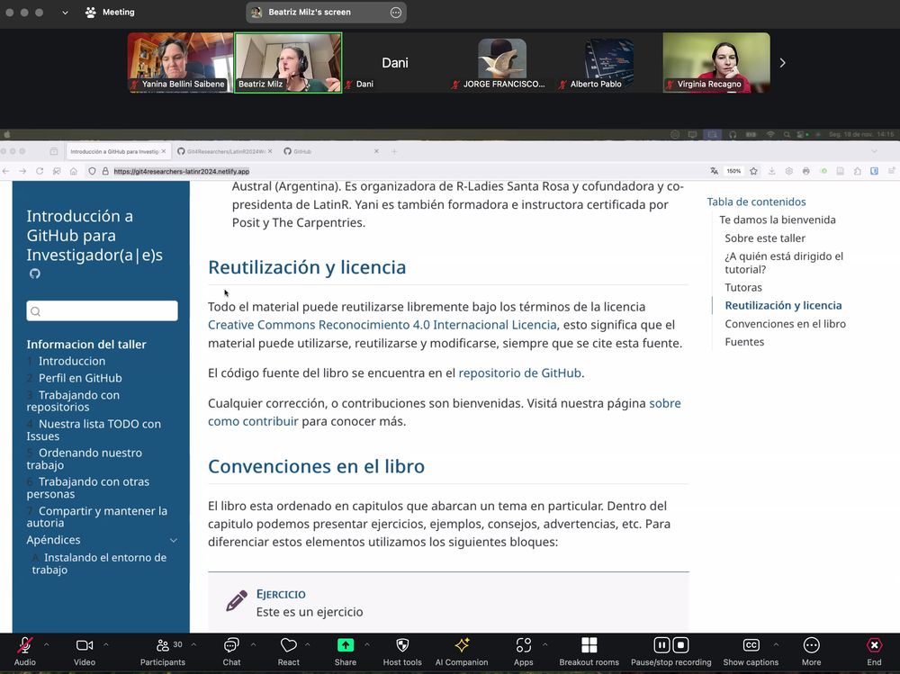
Task: Switch to the Git4Researchers/LatinR2024 browser tab
Action: [x=224, y=151]
